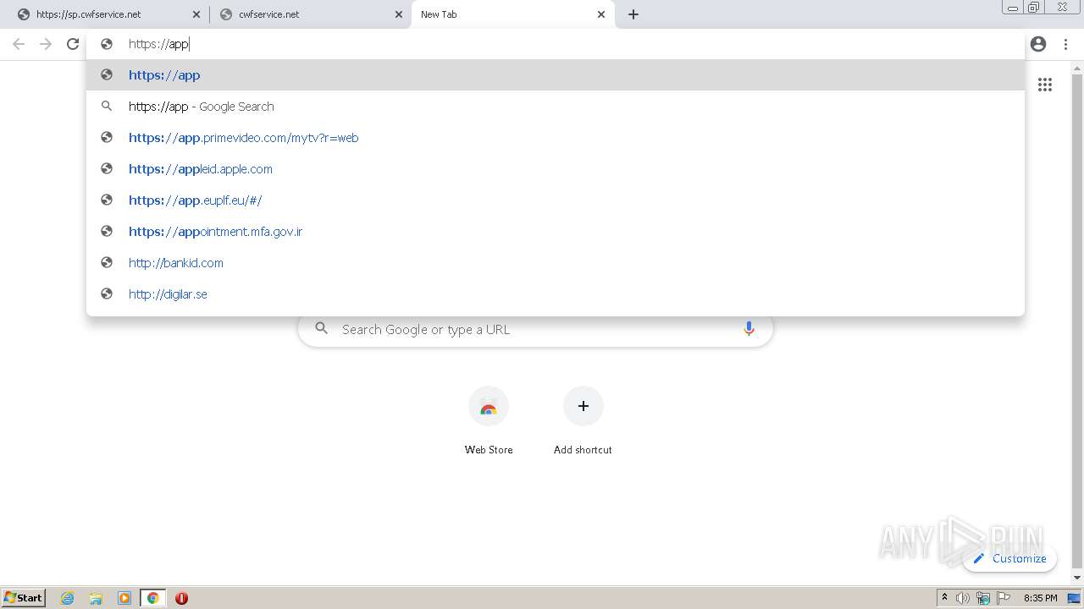Select the Chrome taskbar button
This screenshot has width=1084, height=609.
pyautogui.click(x=152, y=598)
